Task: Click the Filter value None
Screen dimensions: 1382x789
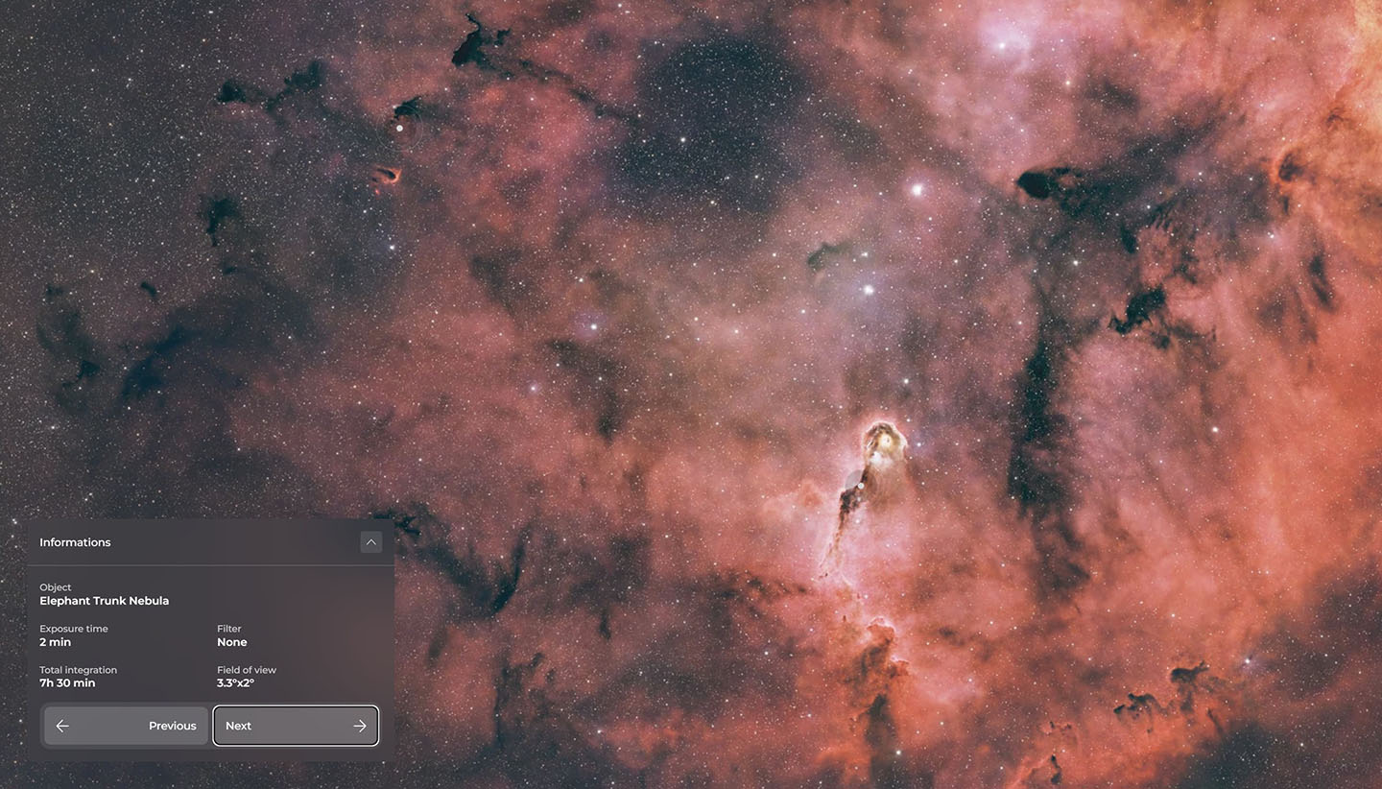Action: pyautogui.click(x=231, y=642)
